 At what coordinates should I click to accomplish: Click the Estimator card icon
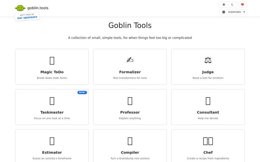52,141
